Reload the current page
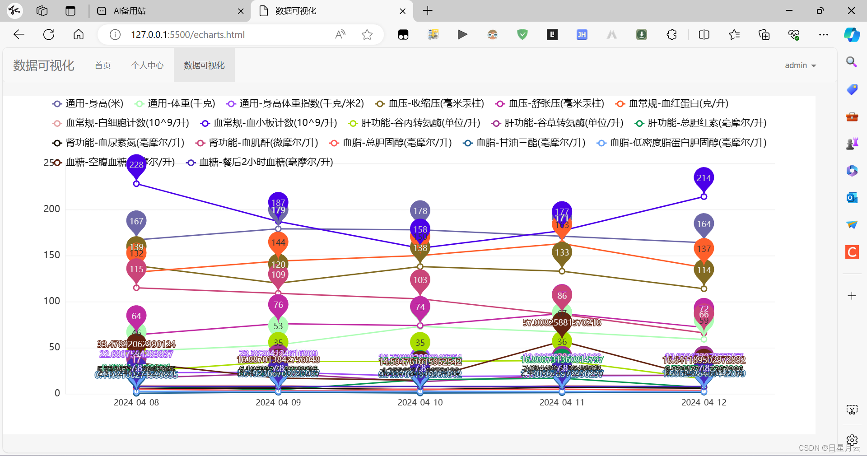This screenshot has height=456, width=867. [49, 35]
